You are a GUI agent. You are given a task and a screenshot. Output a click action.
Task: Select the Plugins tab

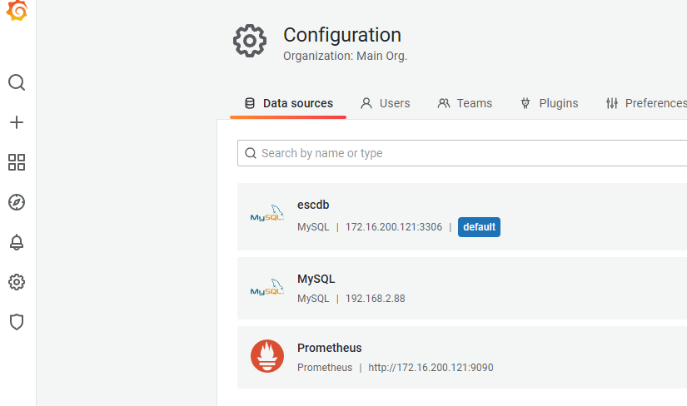pos(549,103)
